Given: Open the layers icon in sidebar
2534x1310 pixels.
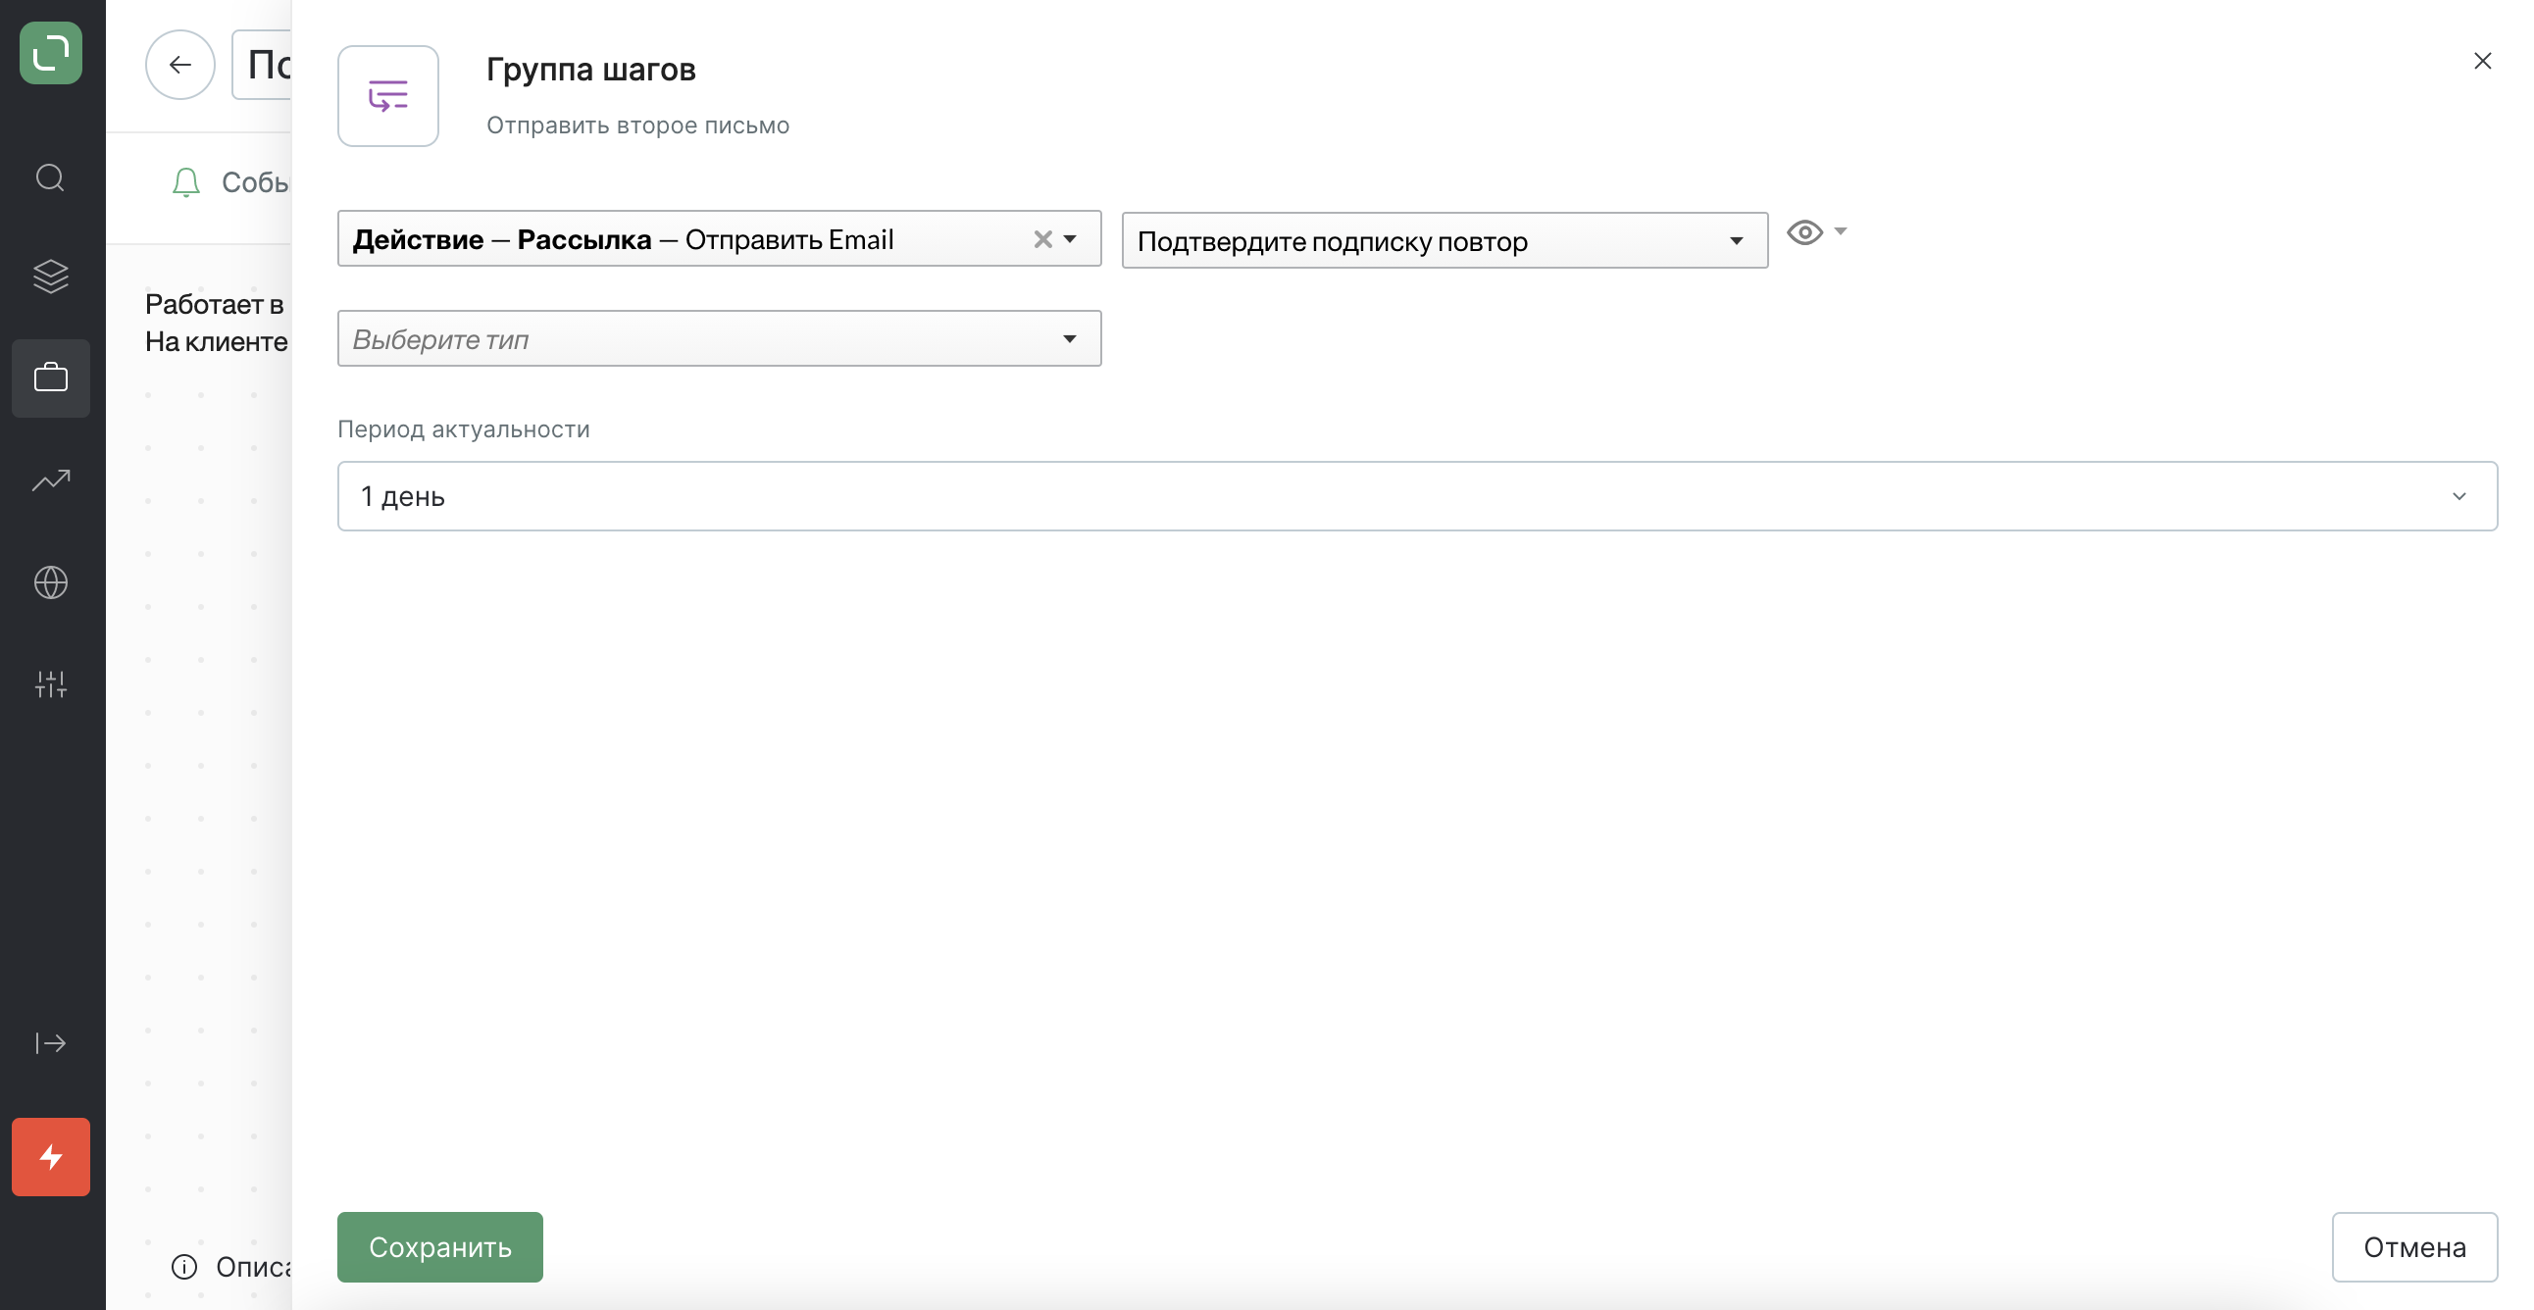Looking at the screenshot, I should (x=51, y=277).
